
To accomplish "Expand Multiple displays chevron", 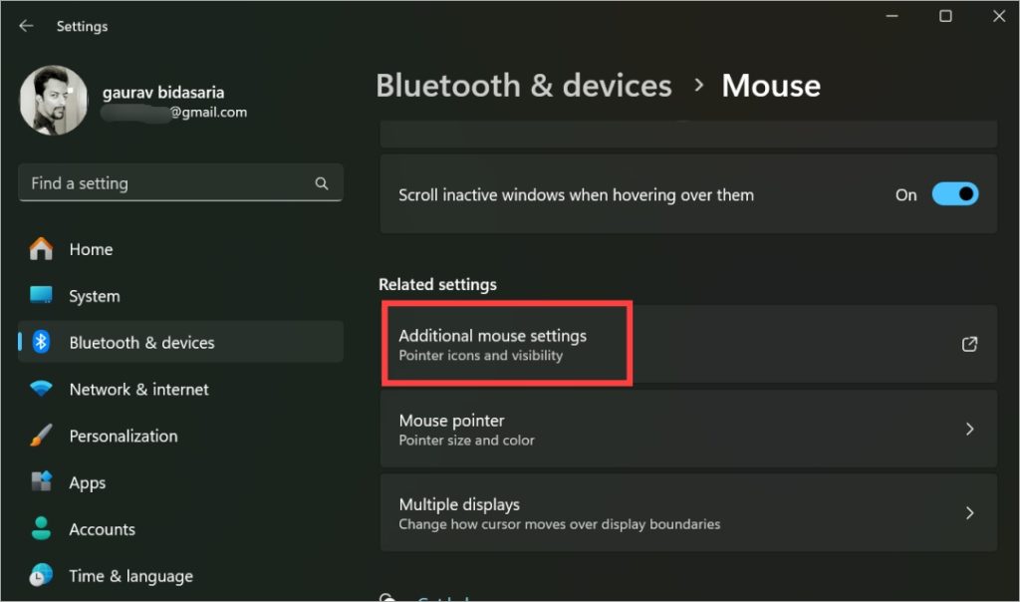I will click(969, 513).
